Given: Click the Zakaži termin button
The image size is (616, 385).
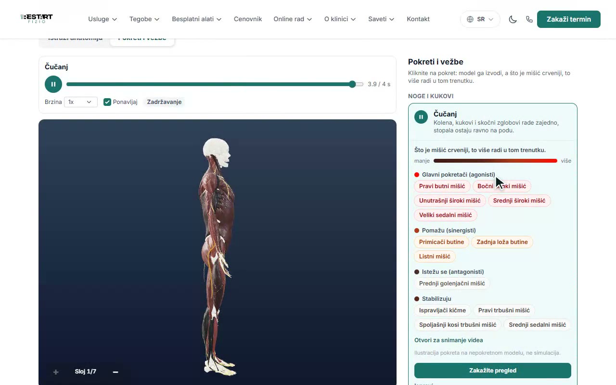Looking at the screenshot, I should 569,19.
